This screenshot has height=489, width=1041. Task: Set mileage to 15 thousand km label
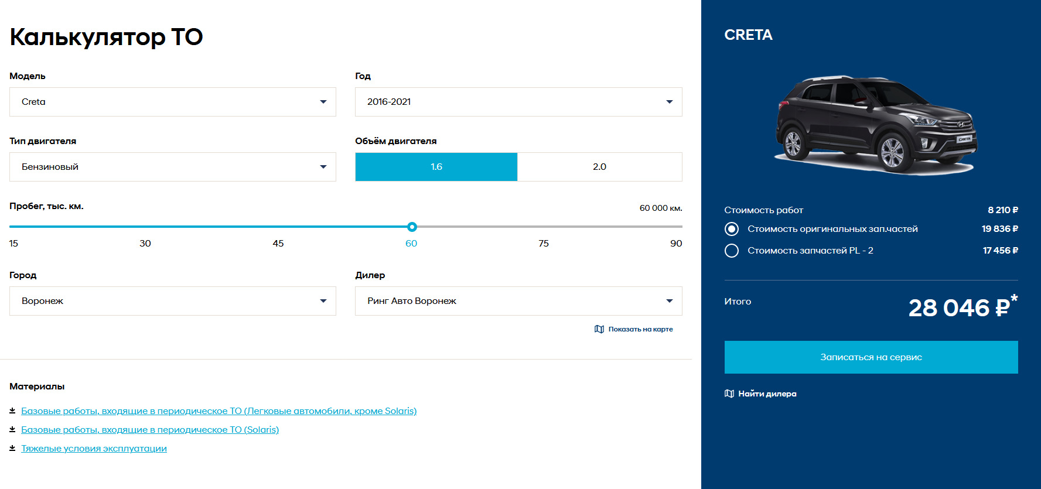point(13,244)
